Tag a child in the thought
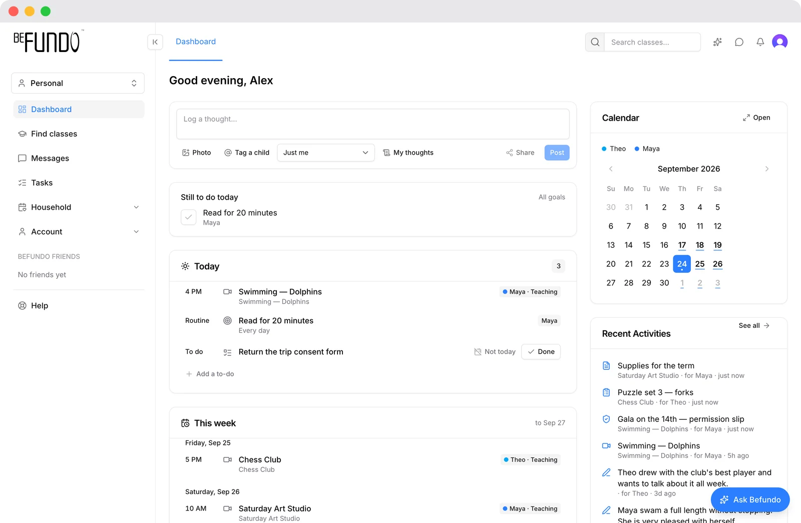The height and width of the screenshot is (523, 801). [x=247, y=153]
